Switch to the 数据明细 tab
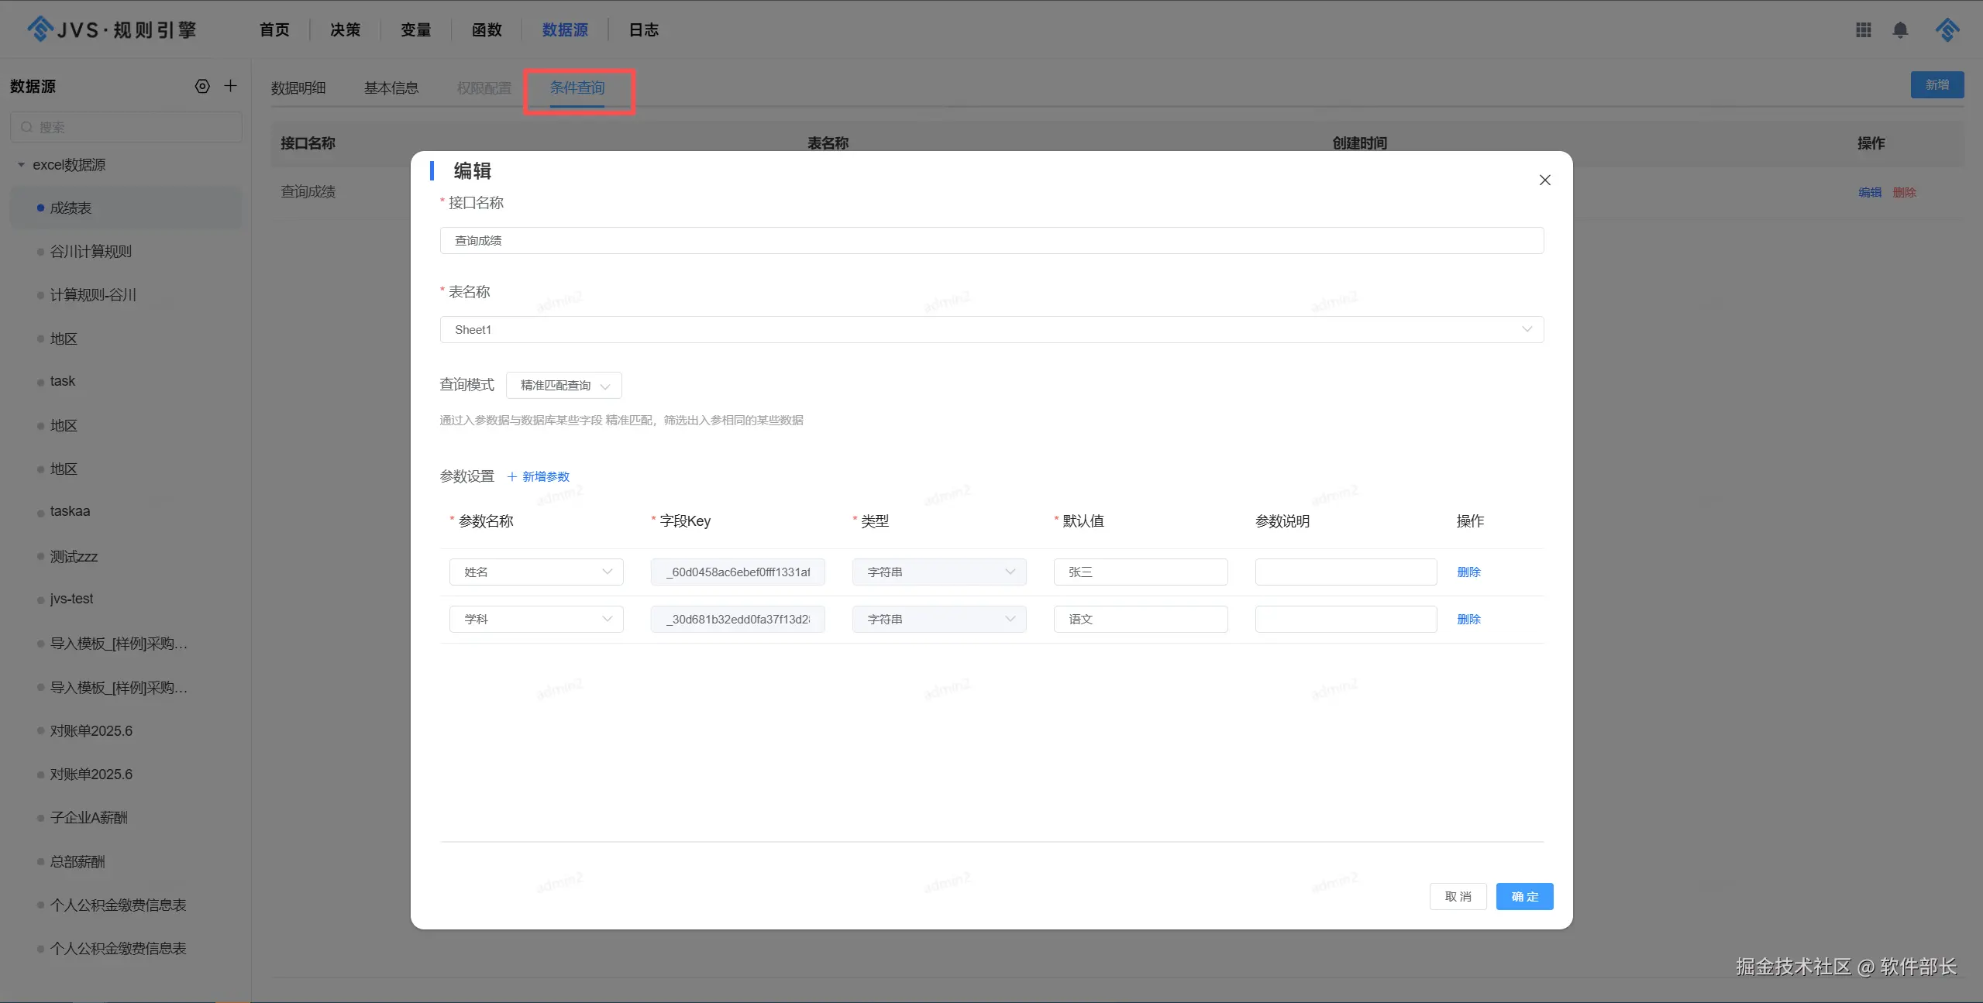The width and height of the screenshot is (1983, 1003). pos(298,88)
